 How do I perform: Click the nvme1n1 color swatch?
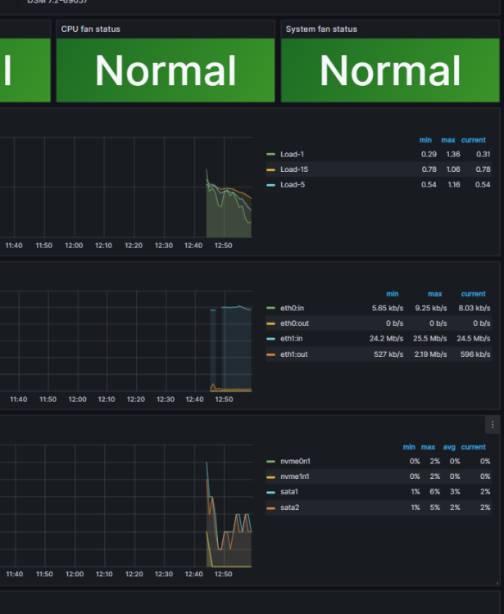pos(270,477)
